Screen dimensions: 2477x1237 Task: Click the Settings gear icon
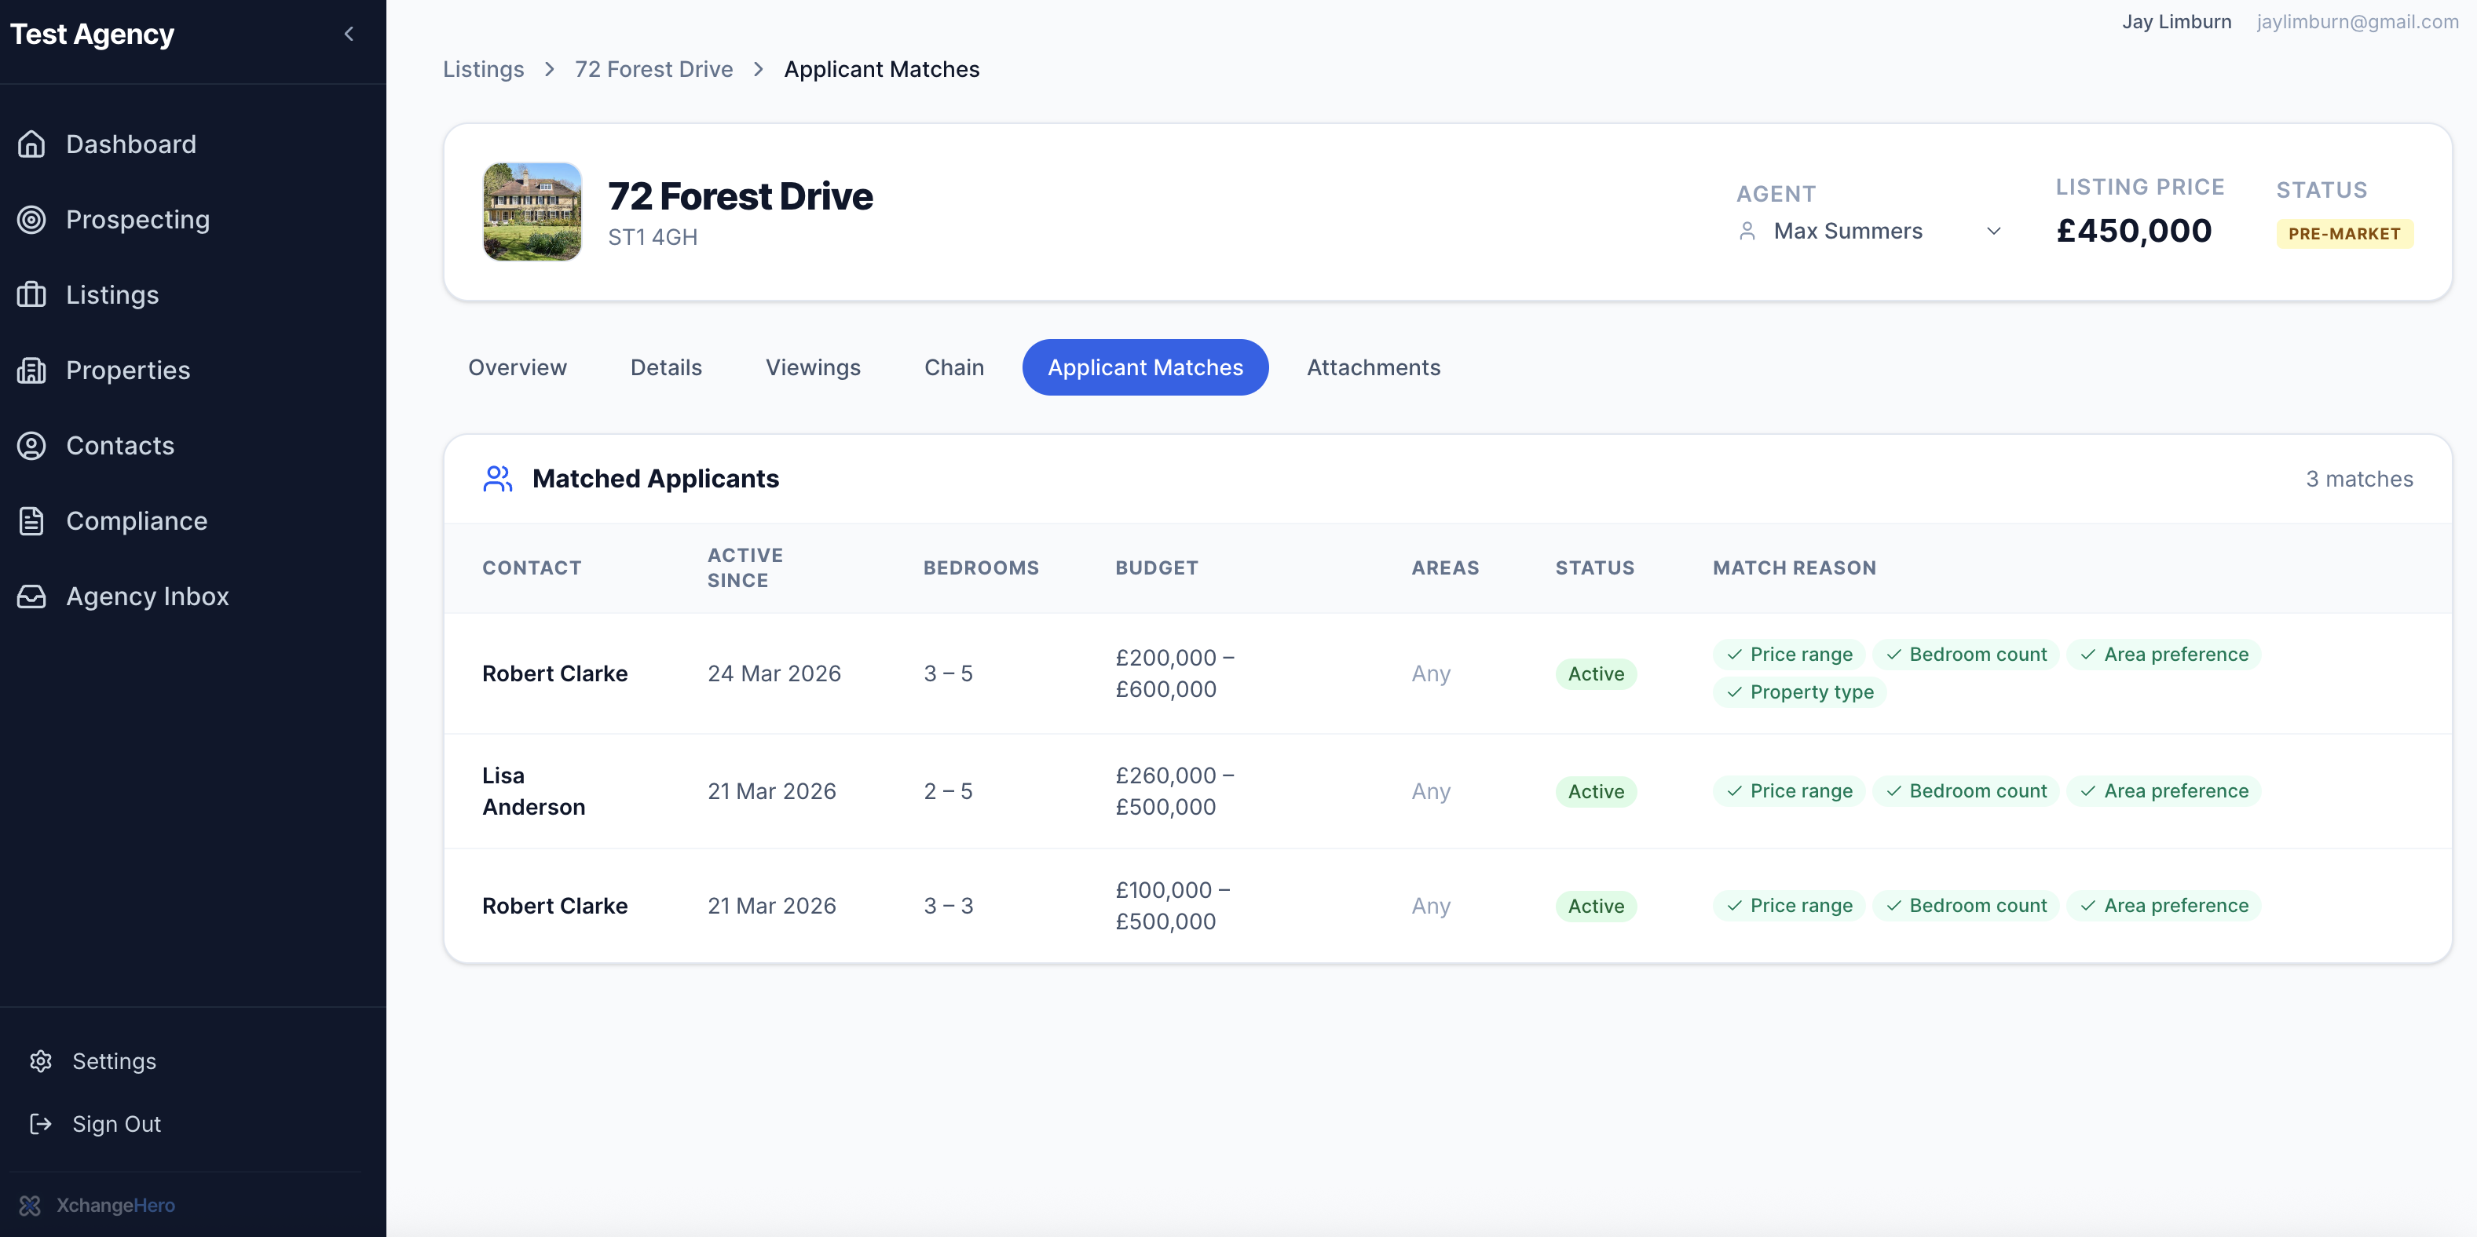(40, 1061)
